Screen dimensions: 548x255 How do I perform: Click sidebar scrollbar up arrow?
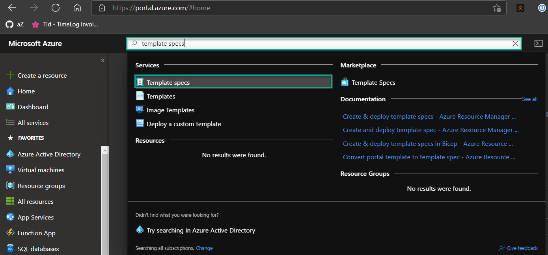[x=104, y=149]
